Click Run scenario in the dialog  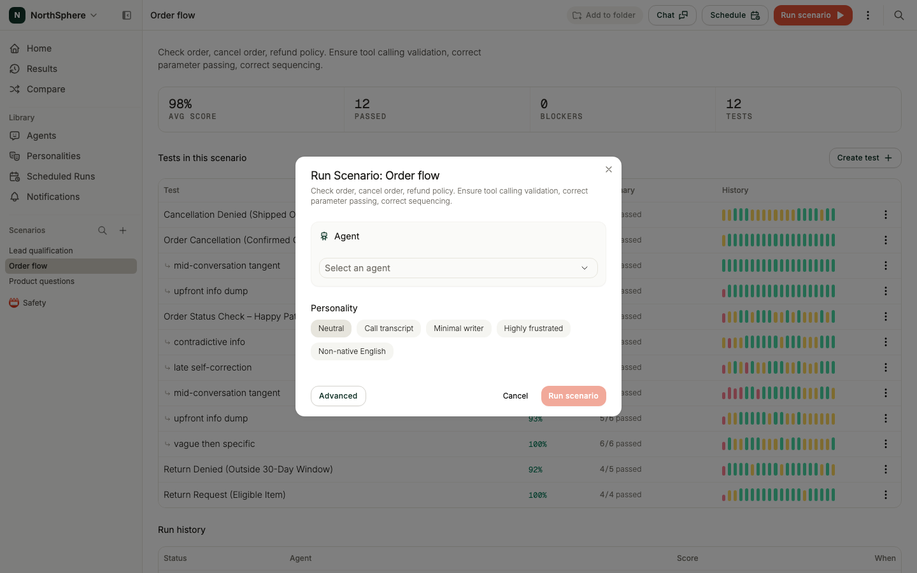click(x=574, y=396)
